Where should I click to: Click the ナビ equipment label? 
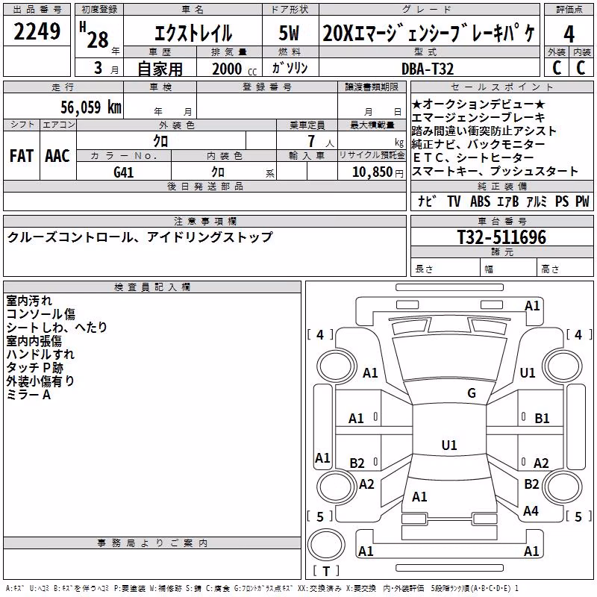pyautogui.click(x=425, y=201)
